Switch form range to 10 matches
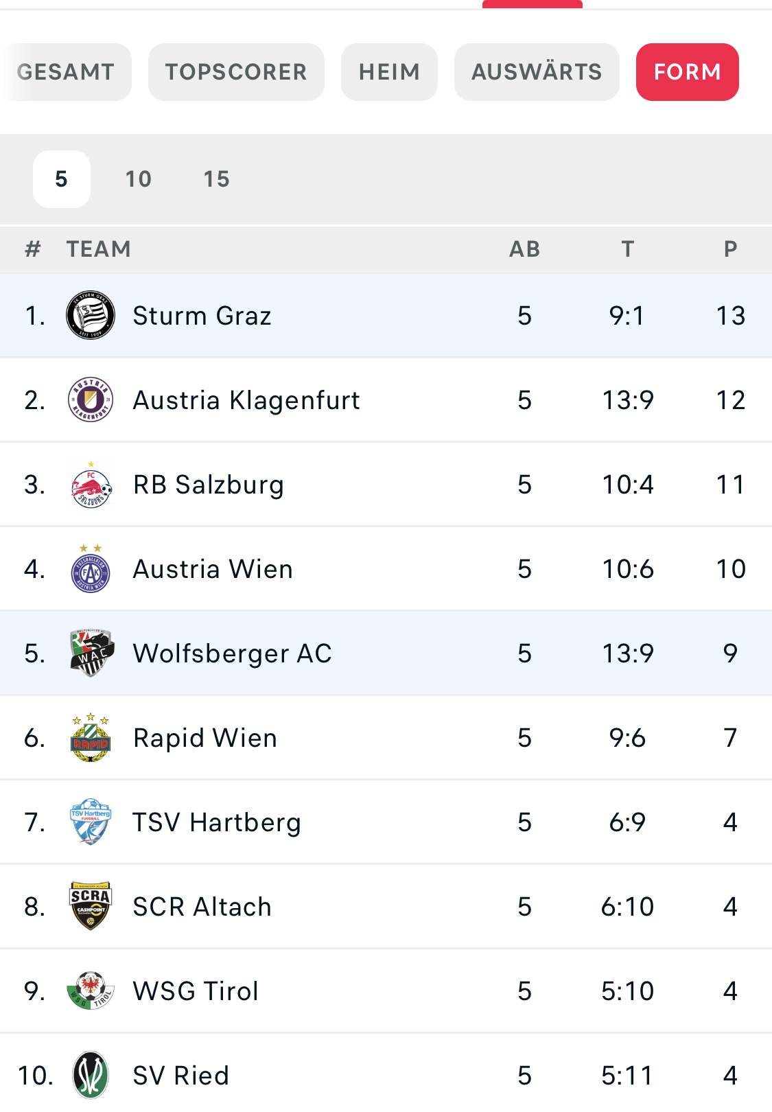772x1112 pixels. click(x=138, y=179)
